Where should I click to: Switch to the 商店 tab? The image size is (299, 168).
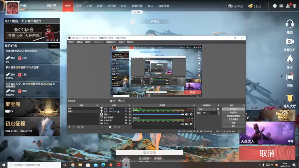point(150,6)
